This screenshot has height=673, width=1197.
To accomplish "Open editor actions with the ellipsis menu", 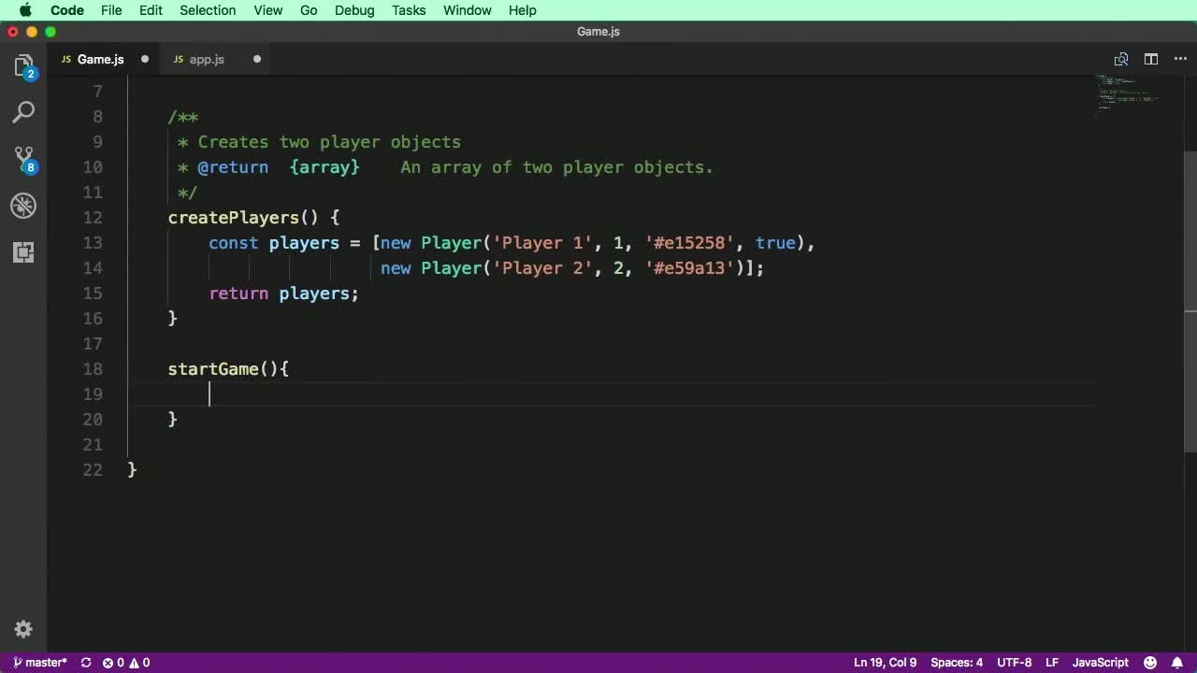I will (1180, 59).
